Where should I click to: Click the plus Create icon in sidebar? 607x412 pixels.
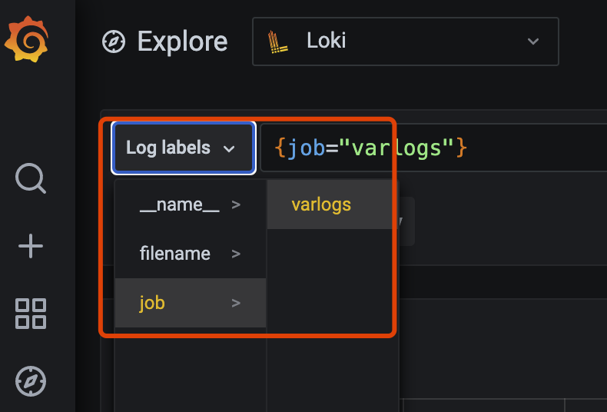31,246
